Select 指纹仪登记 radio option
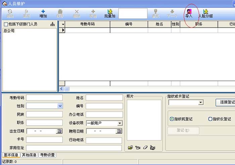 (210, 119)
